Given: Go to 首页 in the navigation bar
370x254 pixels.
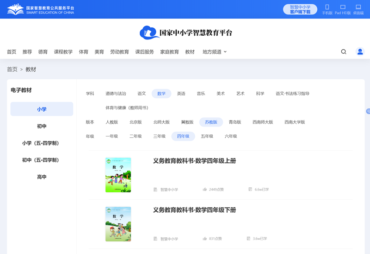Looking at the screenshot, I should [12, 52].
